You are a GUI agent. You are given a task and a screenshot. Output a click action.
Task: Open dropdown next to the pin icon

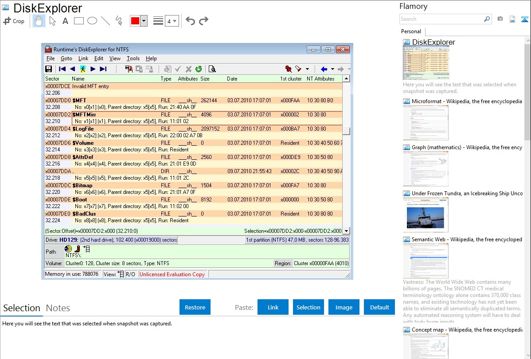coord(308,69)
